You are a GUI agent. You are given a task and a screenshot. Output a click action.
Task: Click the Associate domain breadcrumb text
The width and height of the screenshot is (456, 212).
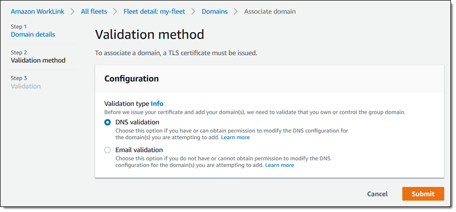(x=270, y=11)
